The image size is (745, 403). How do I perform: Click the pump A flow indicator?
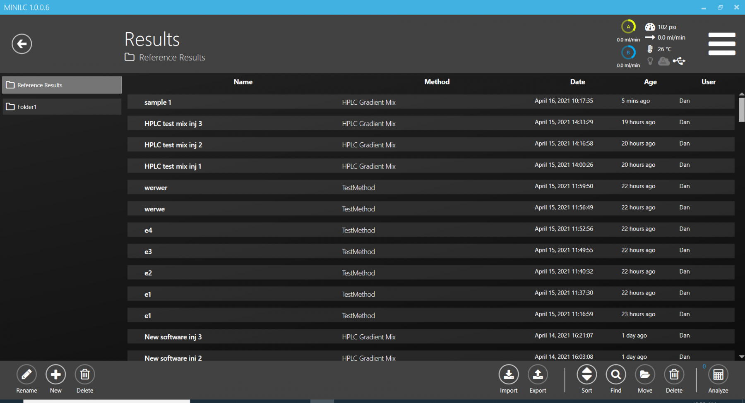(628, 27)
